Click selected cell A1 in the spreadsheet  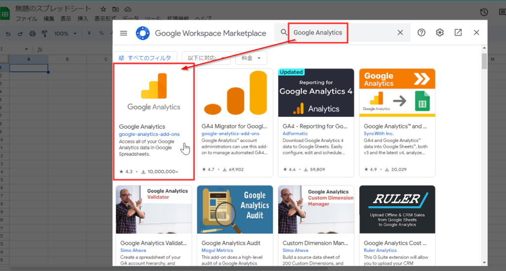click(29, 68)
